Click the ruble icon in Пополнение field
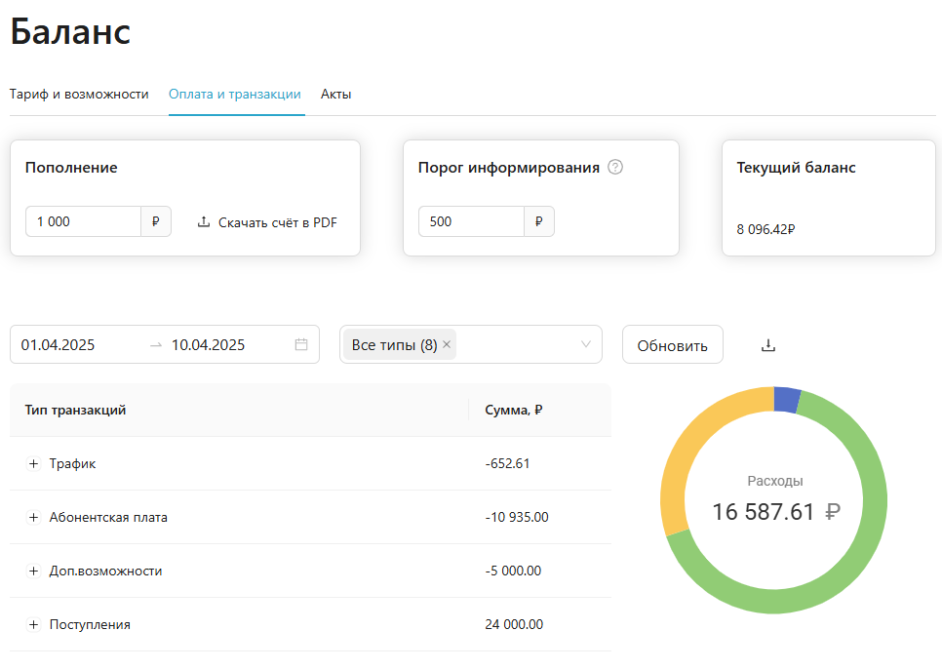Screen dimensions: 942x670 tap(155, 221)
